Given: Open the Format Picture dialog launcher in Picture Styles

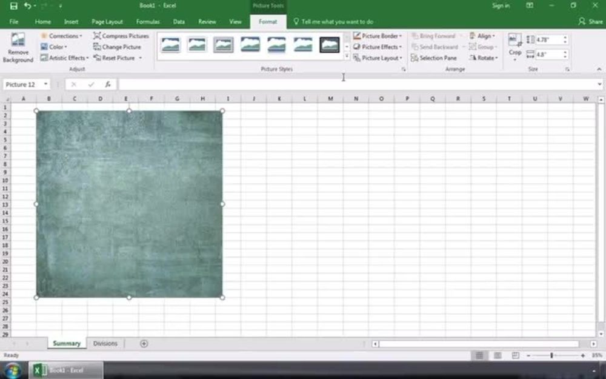Looking at the screenshot, I should 404,69.
